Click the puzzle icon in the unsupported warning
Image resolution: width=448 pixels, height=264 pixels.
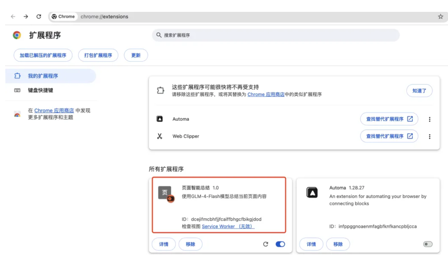tap(160, 91)
